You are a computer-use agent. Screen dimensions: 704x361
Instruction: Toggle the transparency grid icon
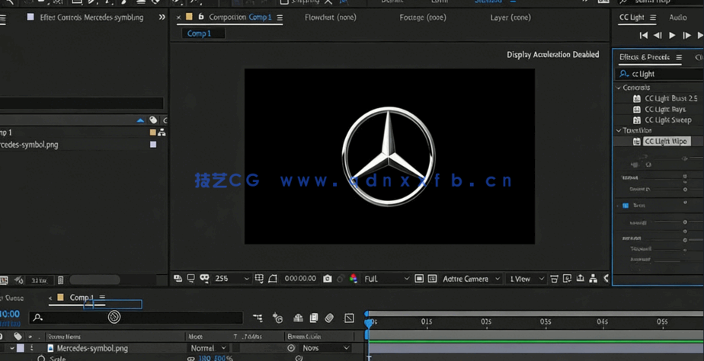432,279
